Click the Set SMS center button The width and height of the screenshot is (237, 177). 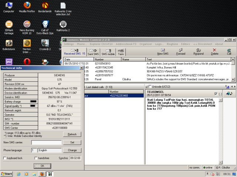coord(72,142)
